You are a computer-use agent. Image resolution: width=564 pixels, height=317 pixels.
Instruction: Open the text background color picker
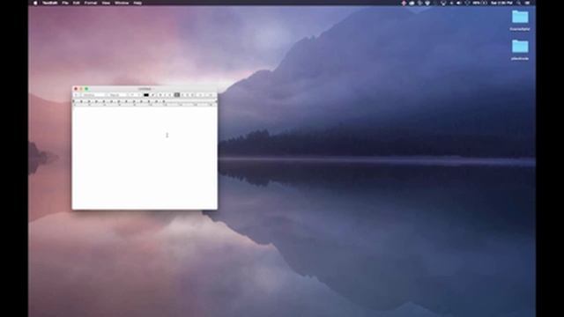point(152,95)
